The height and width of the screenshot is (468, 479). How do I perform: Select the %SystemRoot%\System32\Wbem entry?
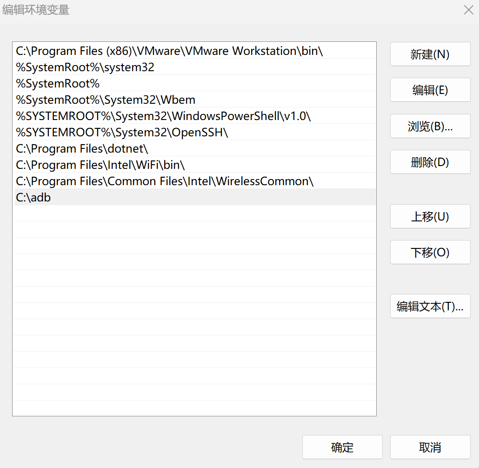click(194, 100)
